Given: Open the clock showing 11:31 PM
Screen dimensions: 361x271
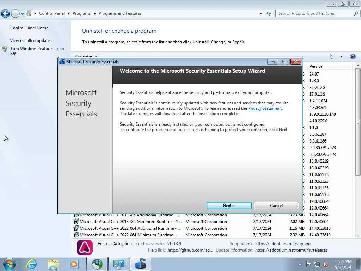Looking at the screenshot, I should coord(343,264).
